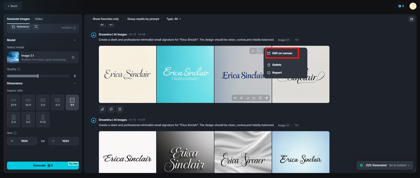
Task: Click the Size info icon
Action: pos(15,133)
